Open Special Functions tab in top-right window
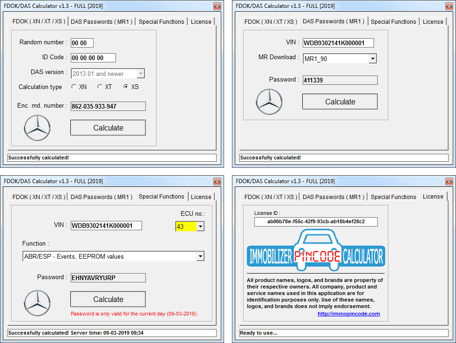Viewport: 456px width, 343px height. [x=393, y=22]
